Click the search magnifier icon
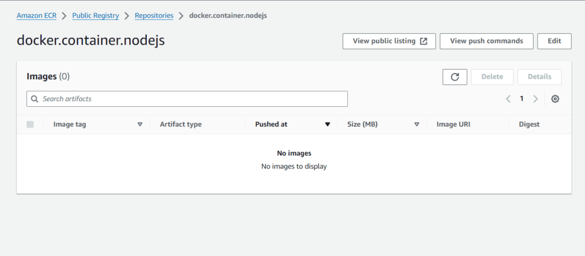 [x=35, y=99]
